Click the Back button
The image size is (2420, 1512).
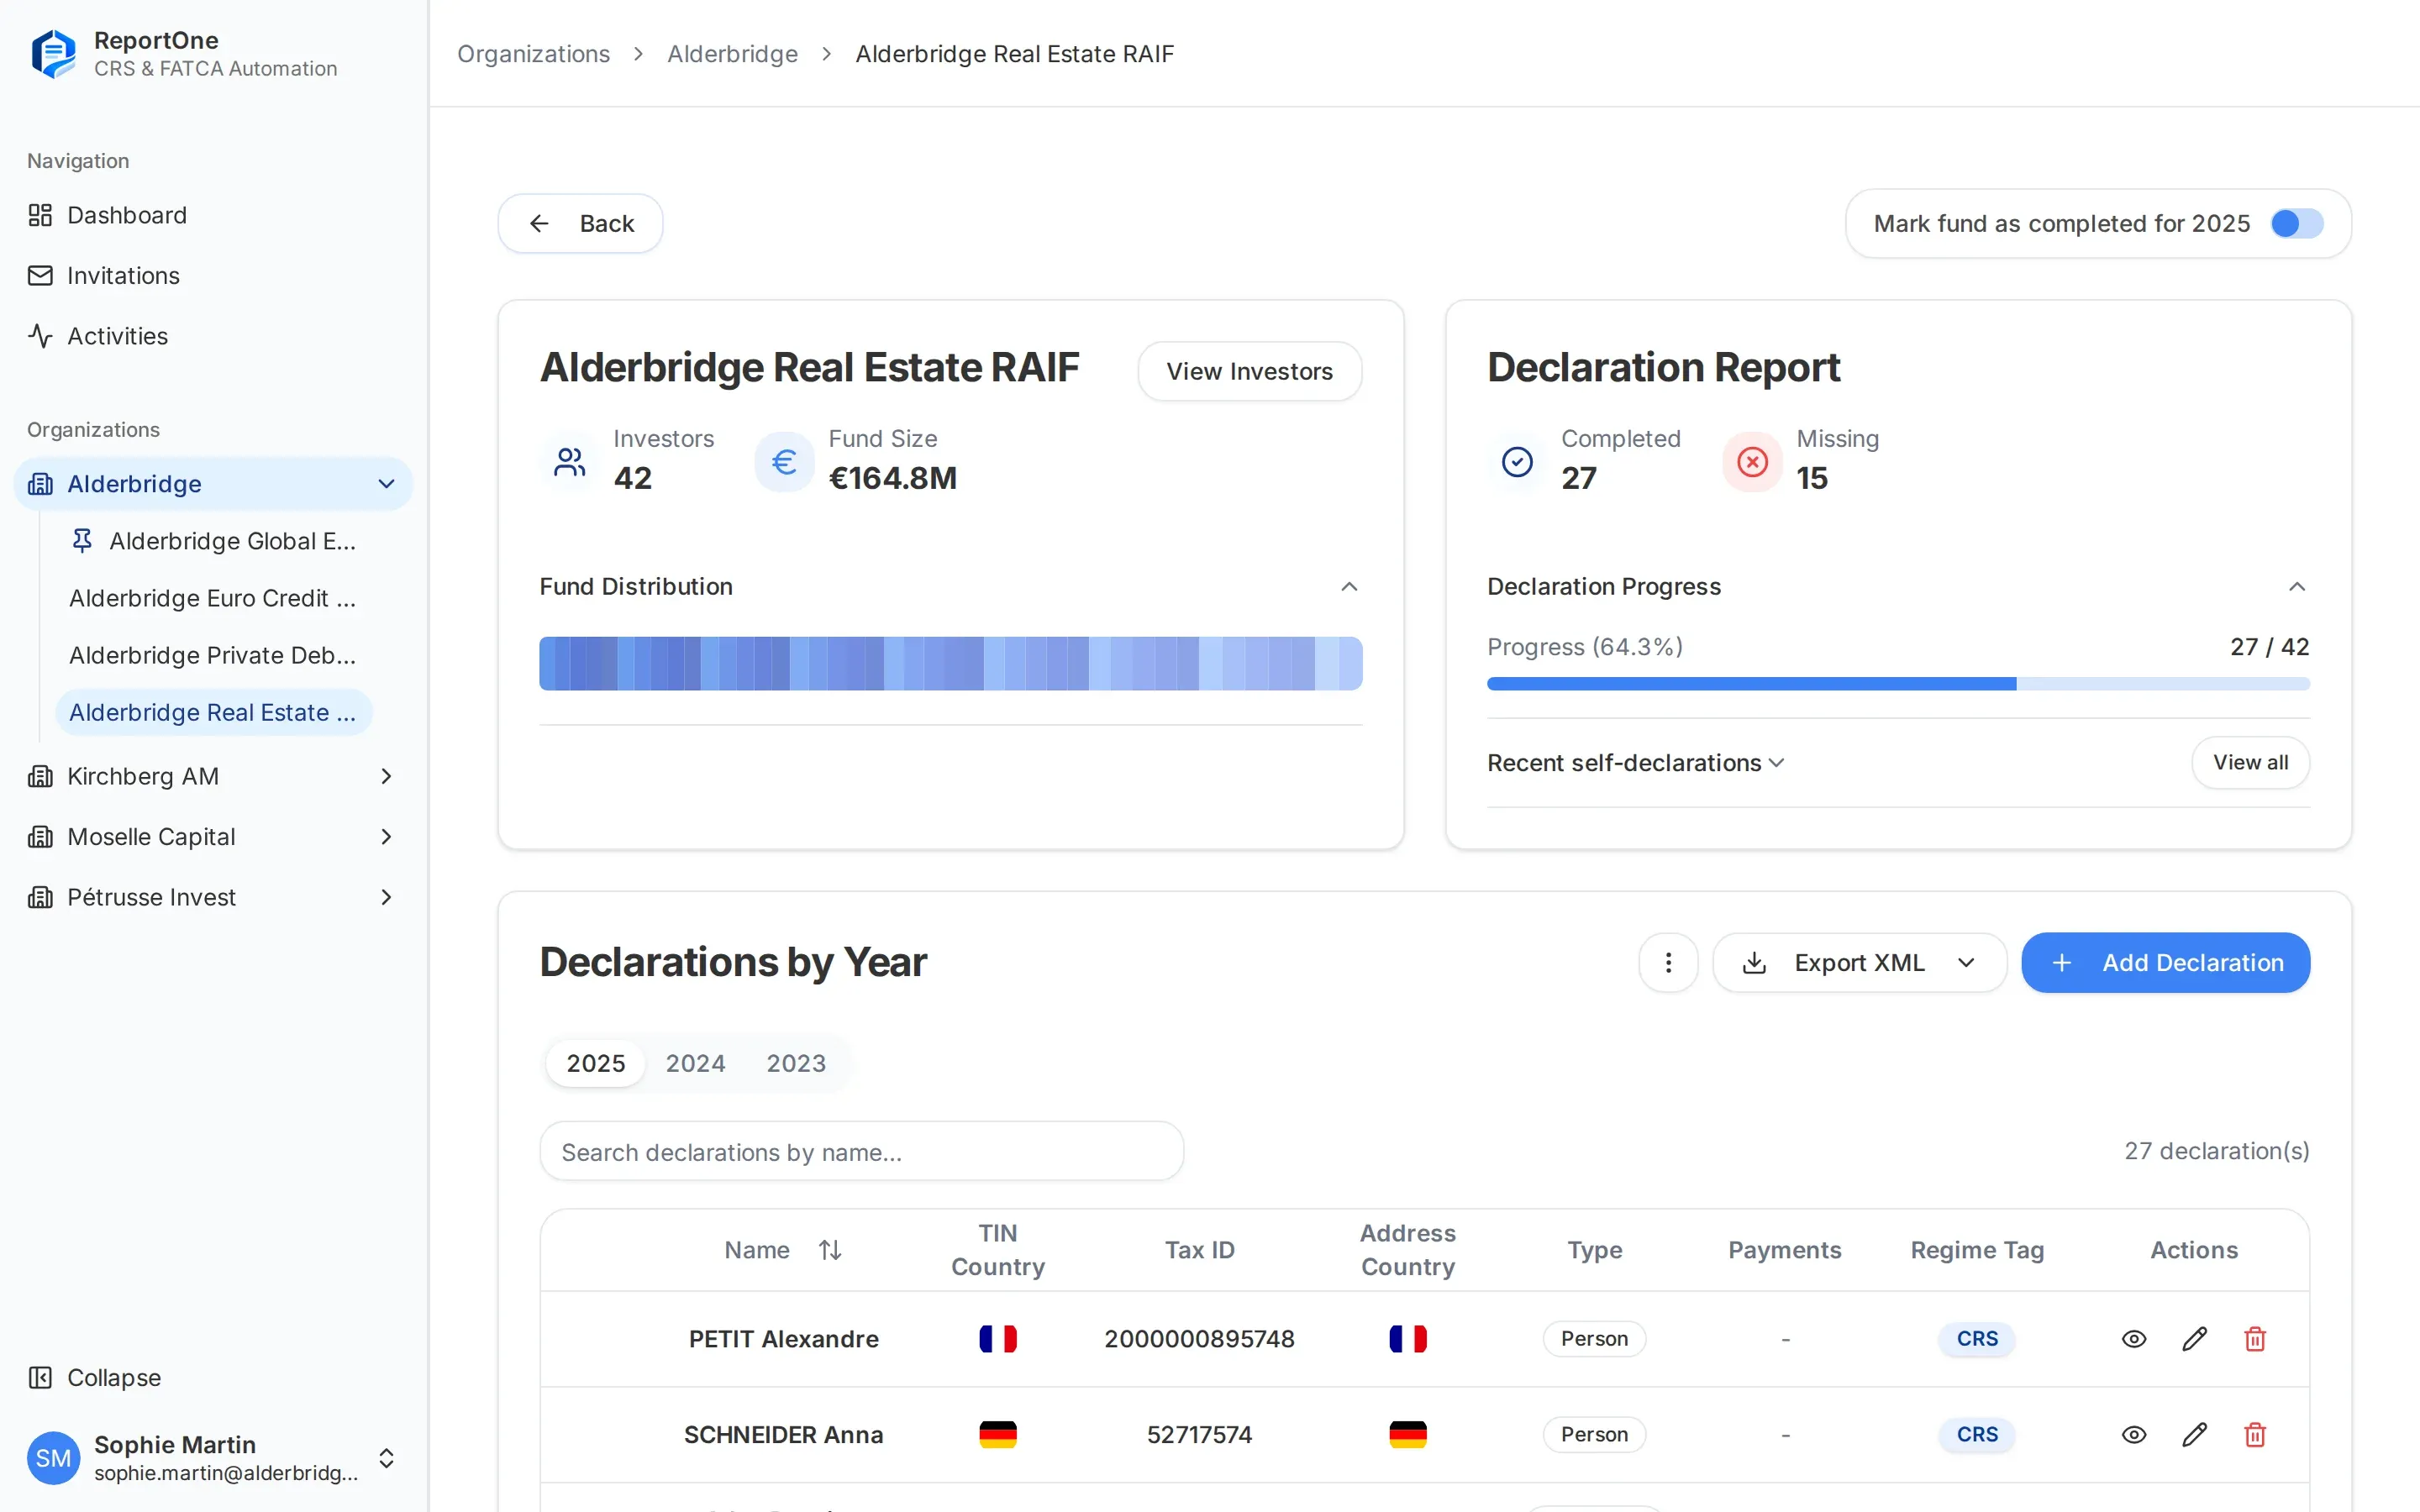(x=580, y=223)
